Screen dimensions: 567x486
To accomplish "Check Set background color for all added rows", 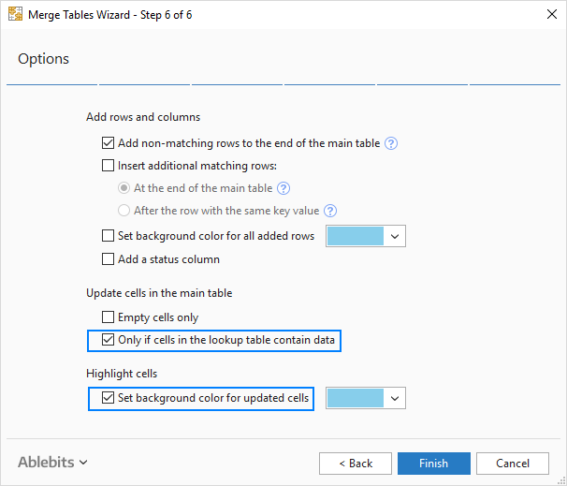I will (x=108, y=236).
